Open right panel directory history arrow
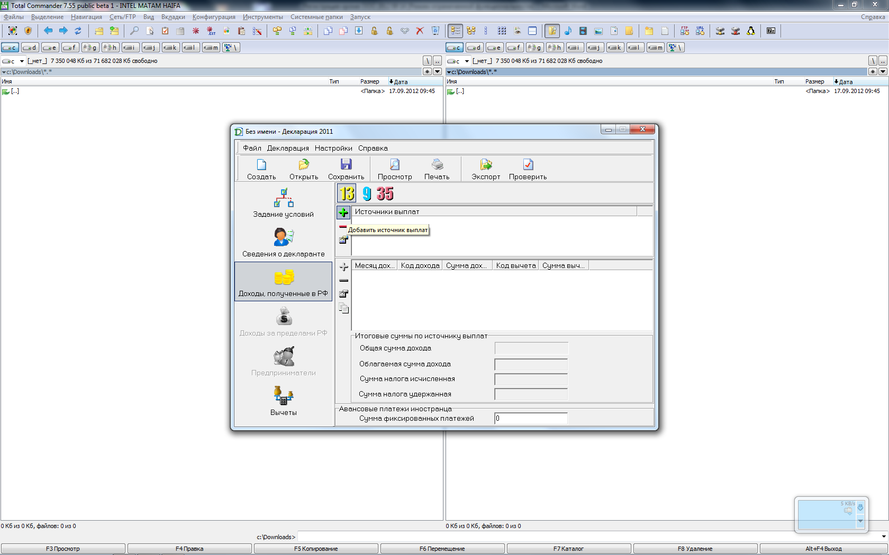Screen dimensions: 889x555 882,71
